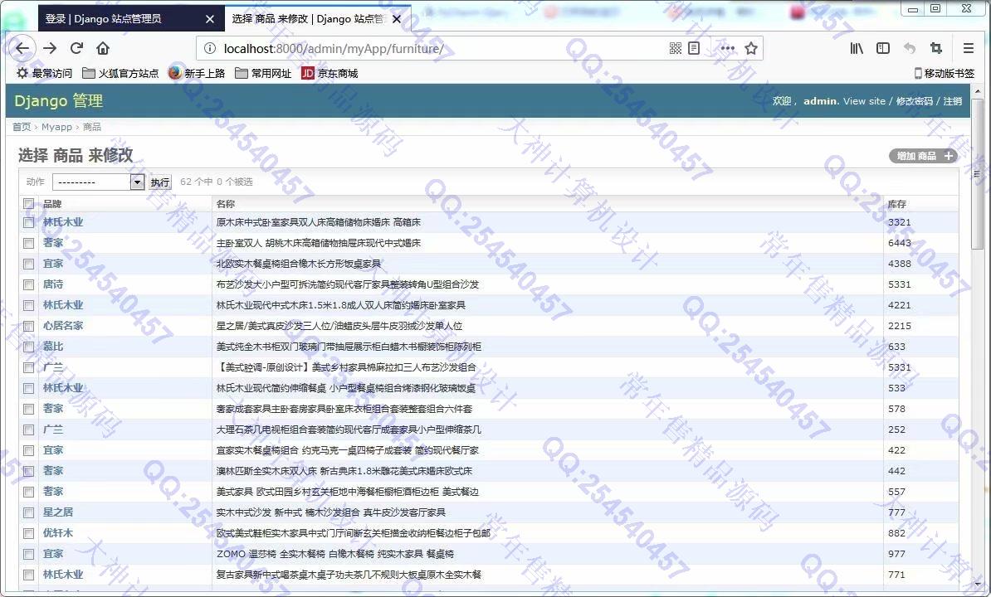The image size is (991, 597).
Task: Open the 心居名家 product link
Action: (63, 326)
